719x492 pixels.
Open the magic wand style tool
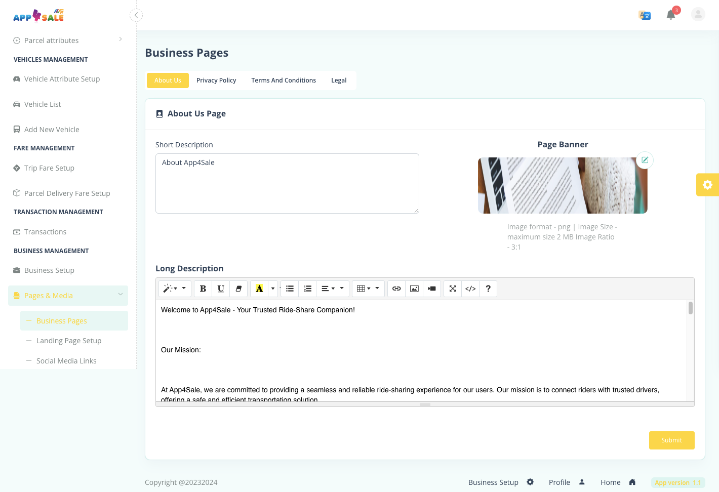175,289
